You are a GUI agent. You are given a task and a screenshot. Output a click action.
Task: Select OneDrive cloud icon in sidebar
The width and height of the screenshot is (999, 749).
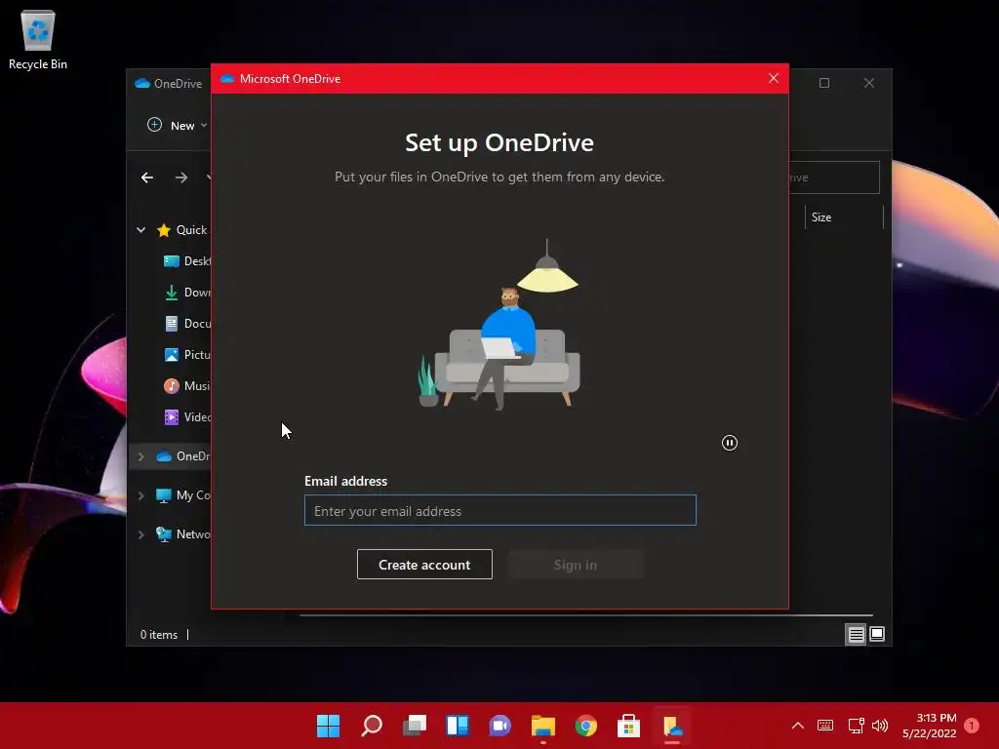(164, 456)
